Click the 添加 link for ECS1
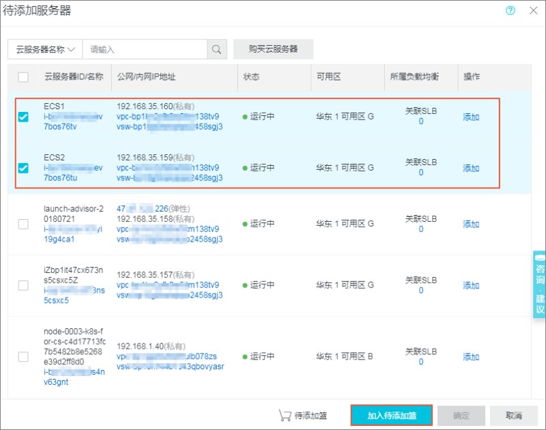This screenshot has width=546, height=430. click(471, 117)
